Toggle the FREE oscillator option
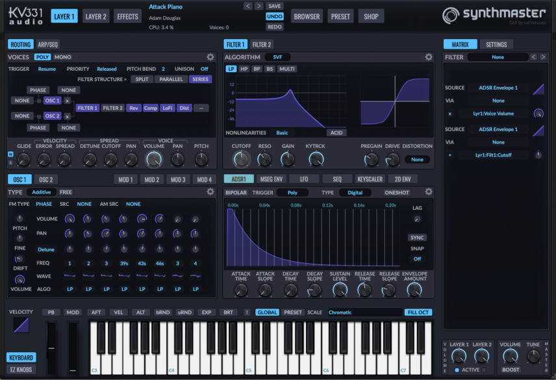The width and height of the screenshot is (556, 380). (x=66, y=192)
